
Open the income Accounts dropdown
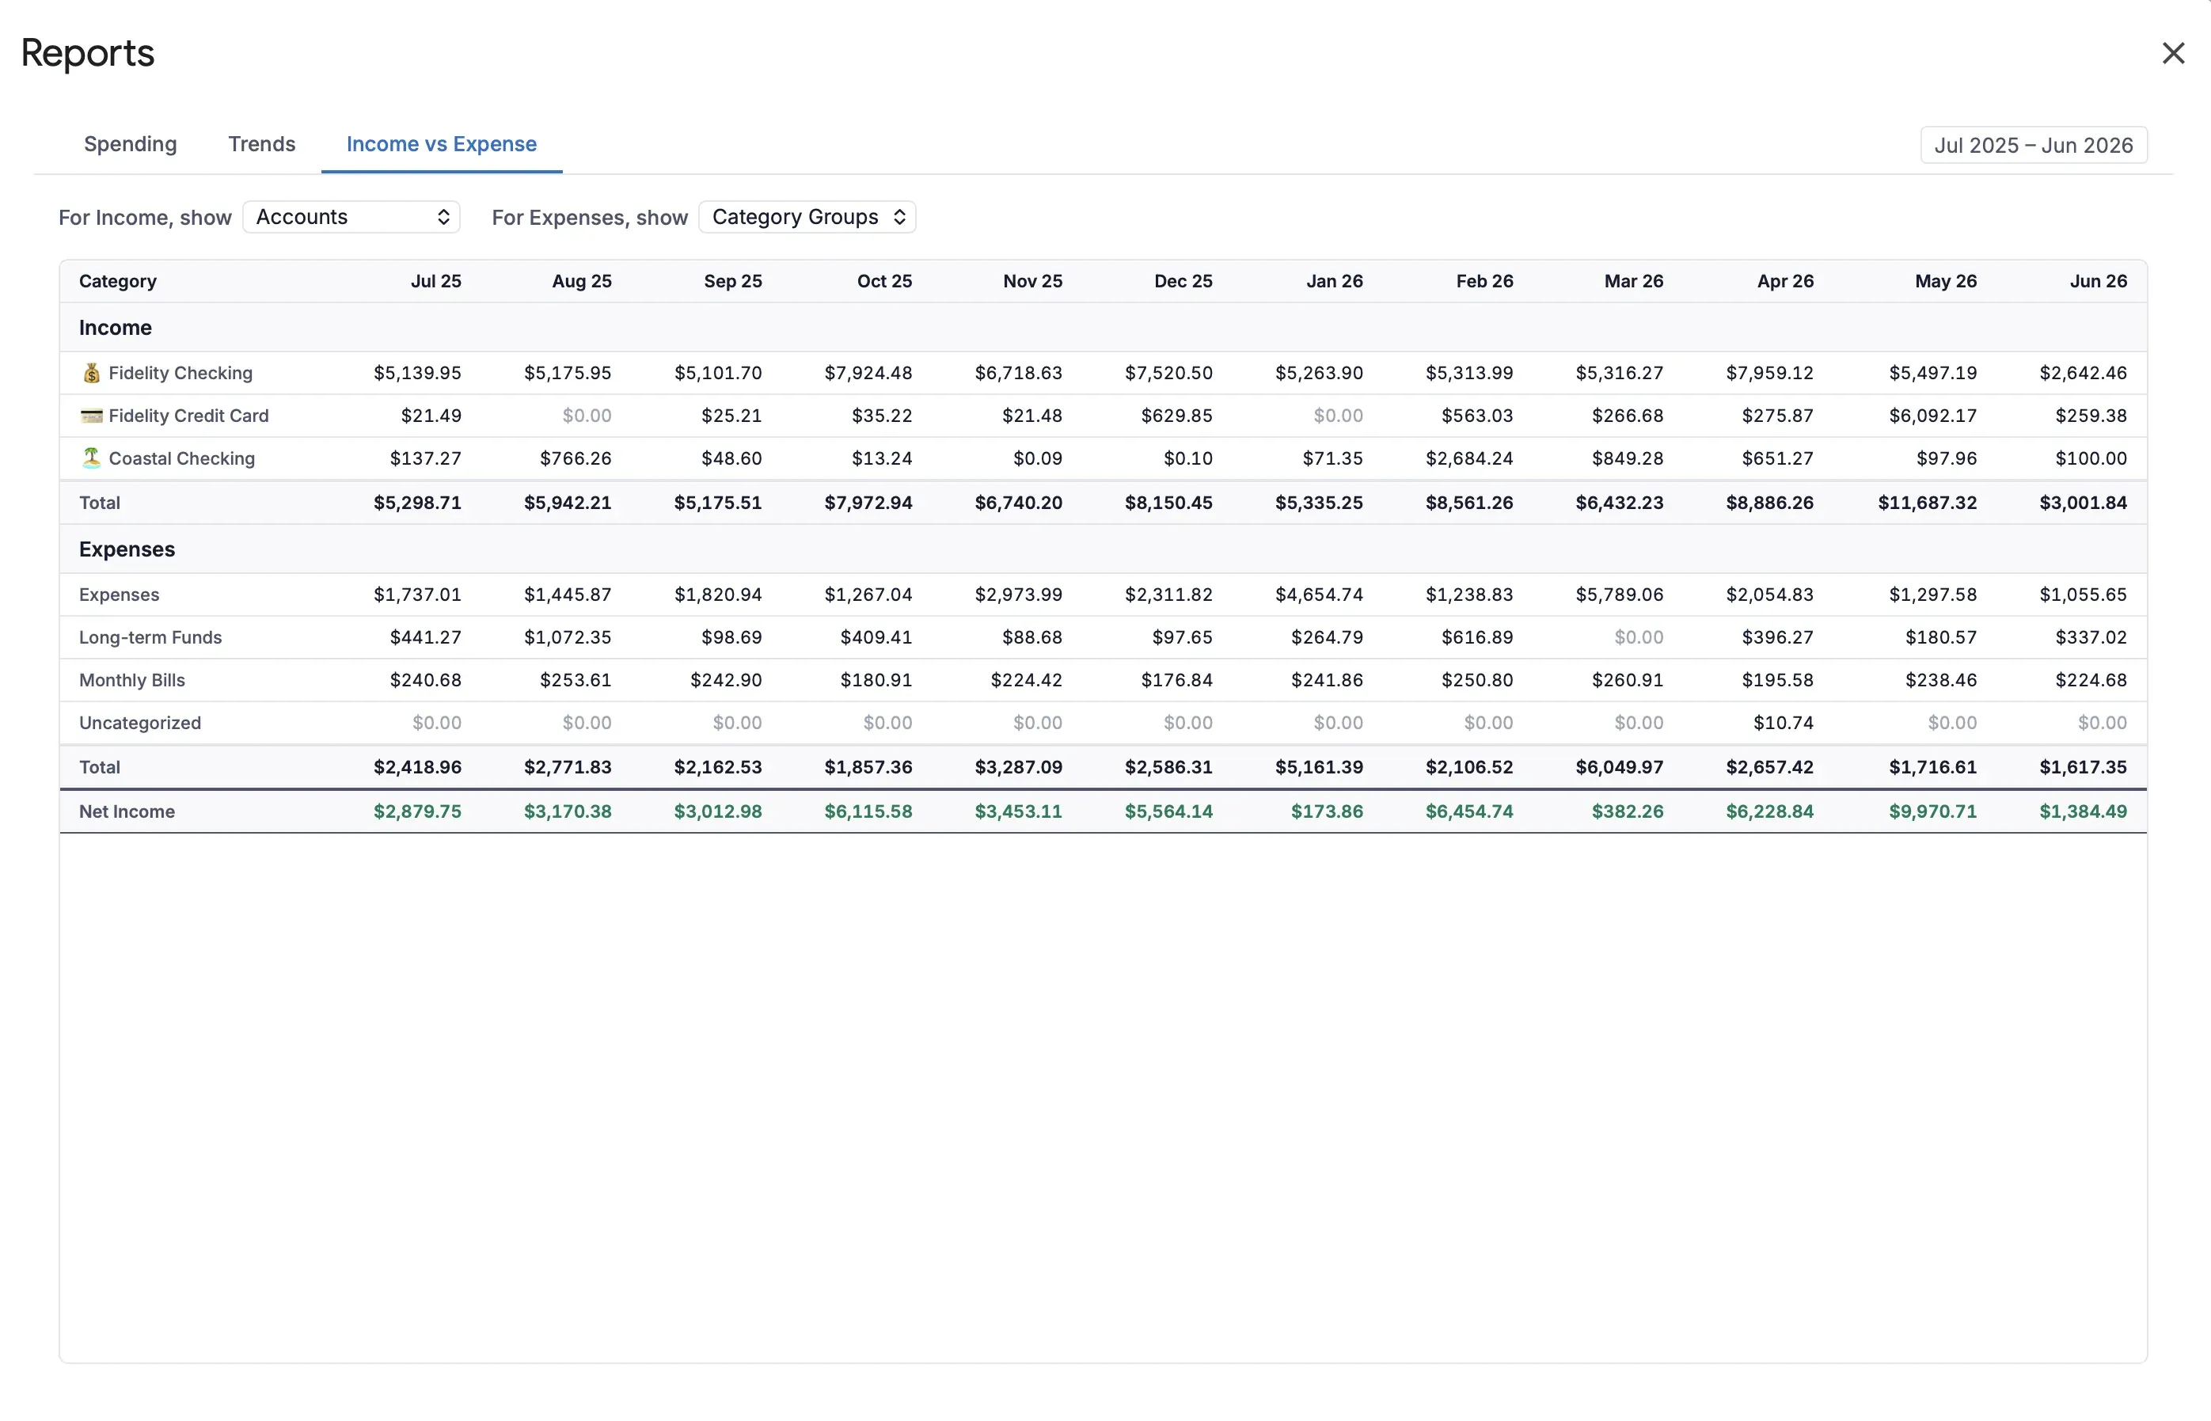pyautogui.click(x=351, y=217)
